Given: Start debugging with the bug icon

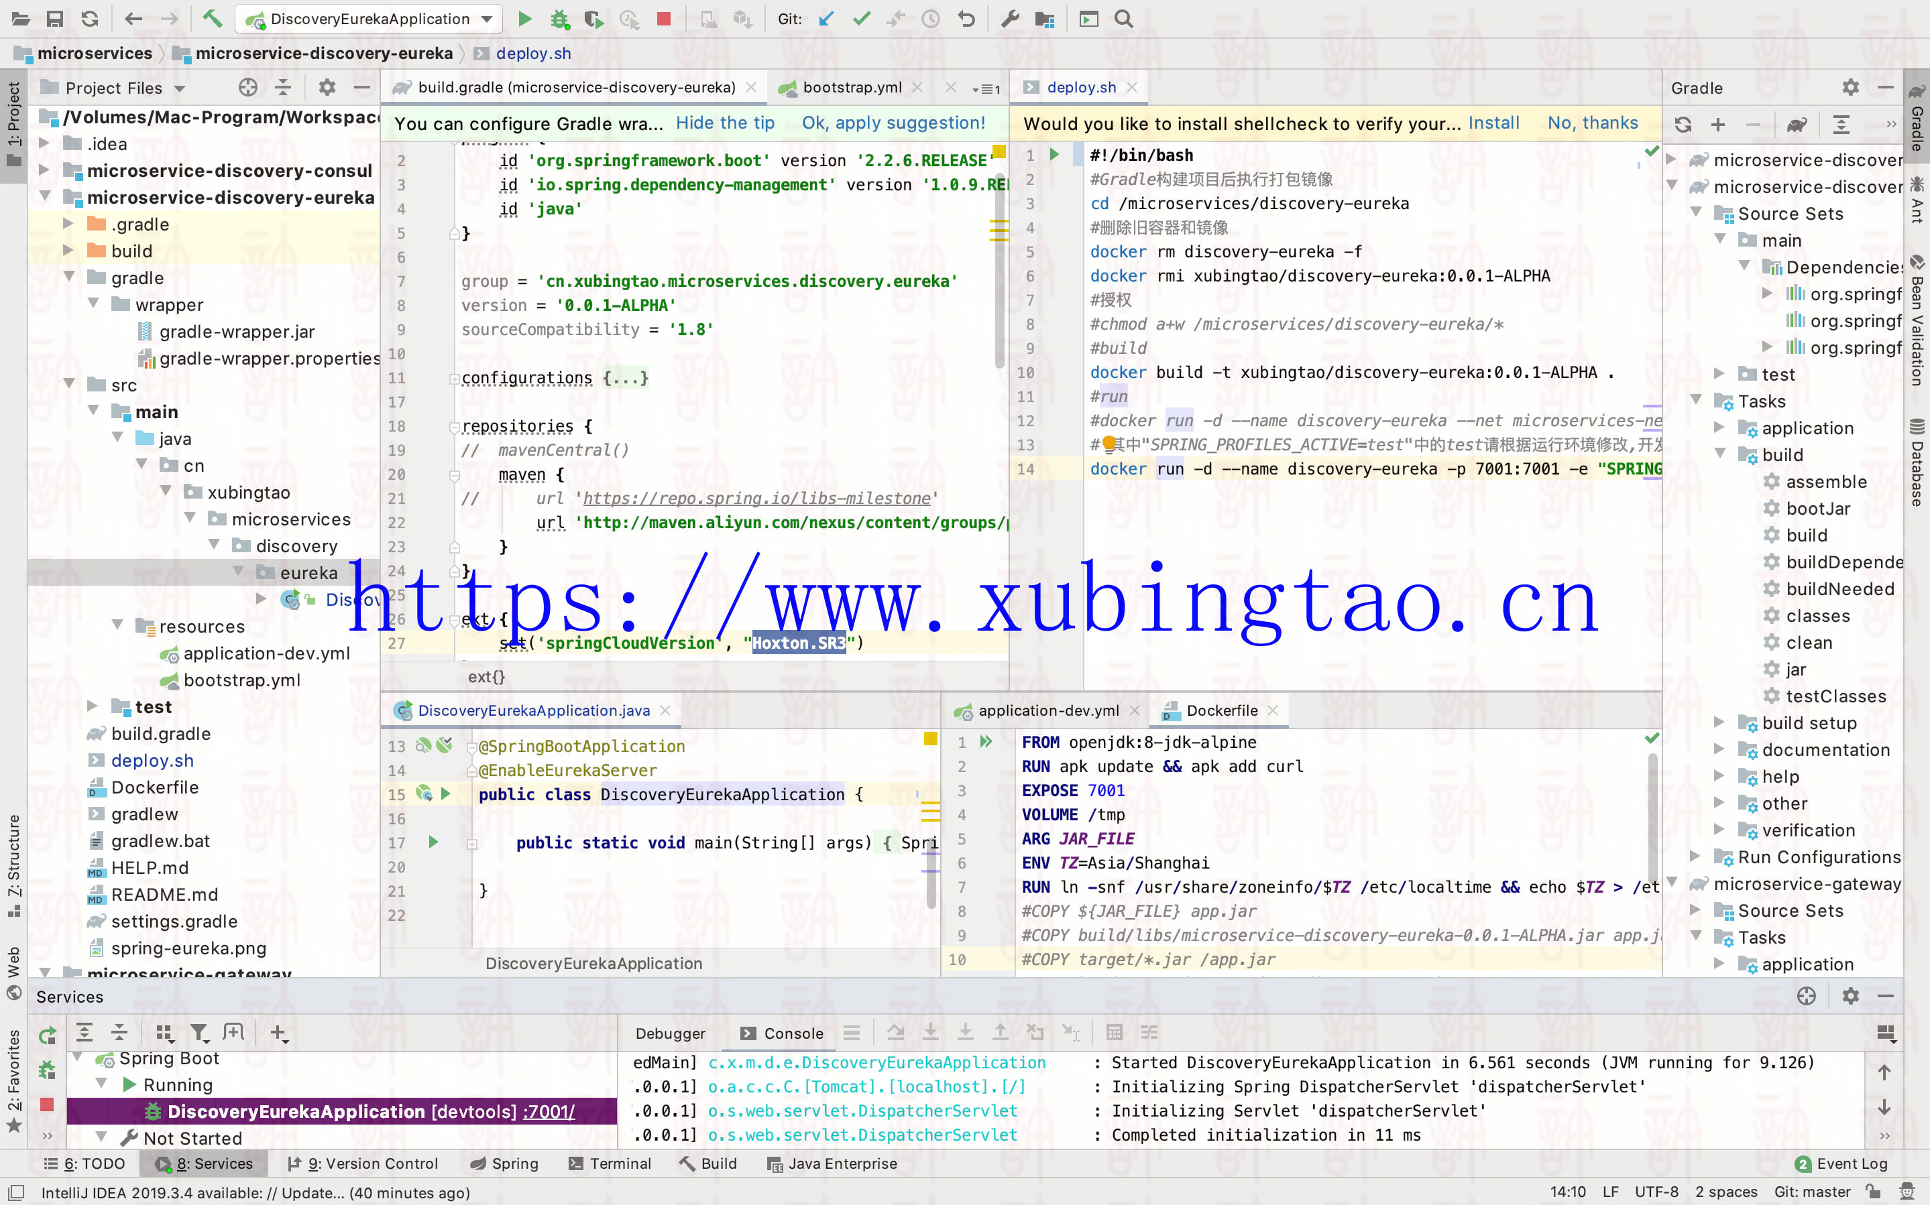Looking at the screenshot, I should point(560,19).
